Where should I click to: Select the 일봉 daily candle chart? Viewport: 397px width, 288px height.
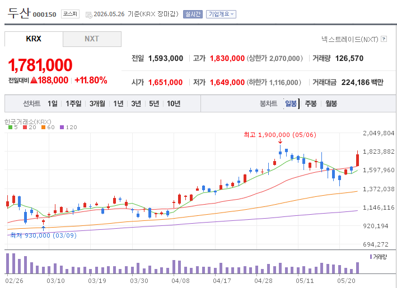[291, 103]
